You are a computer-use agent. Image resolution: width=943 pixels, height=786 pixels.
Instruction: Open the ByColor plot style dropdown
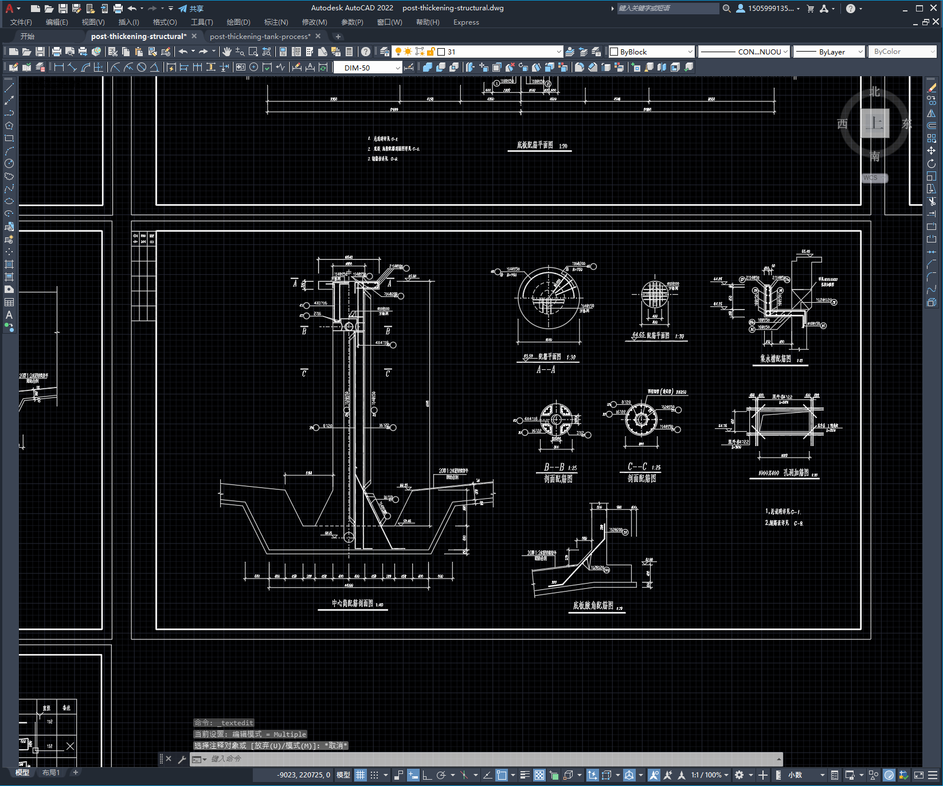click(902, 52)
